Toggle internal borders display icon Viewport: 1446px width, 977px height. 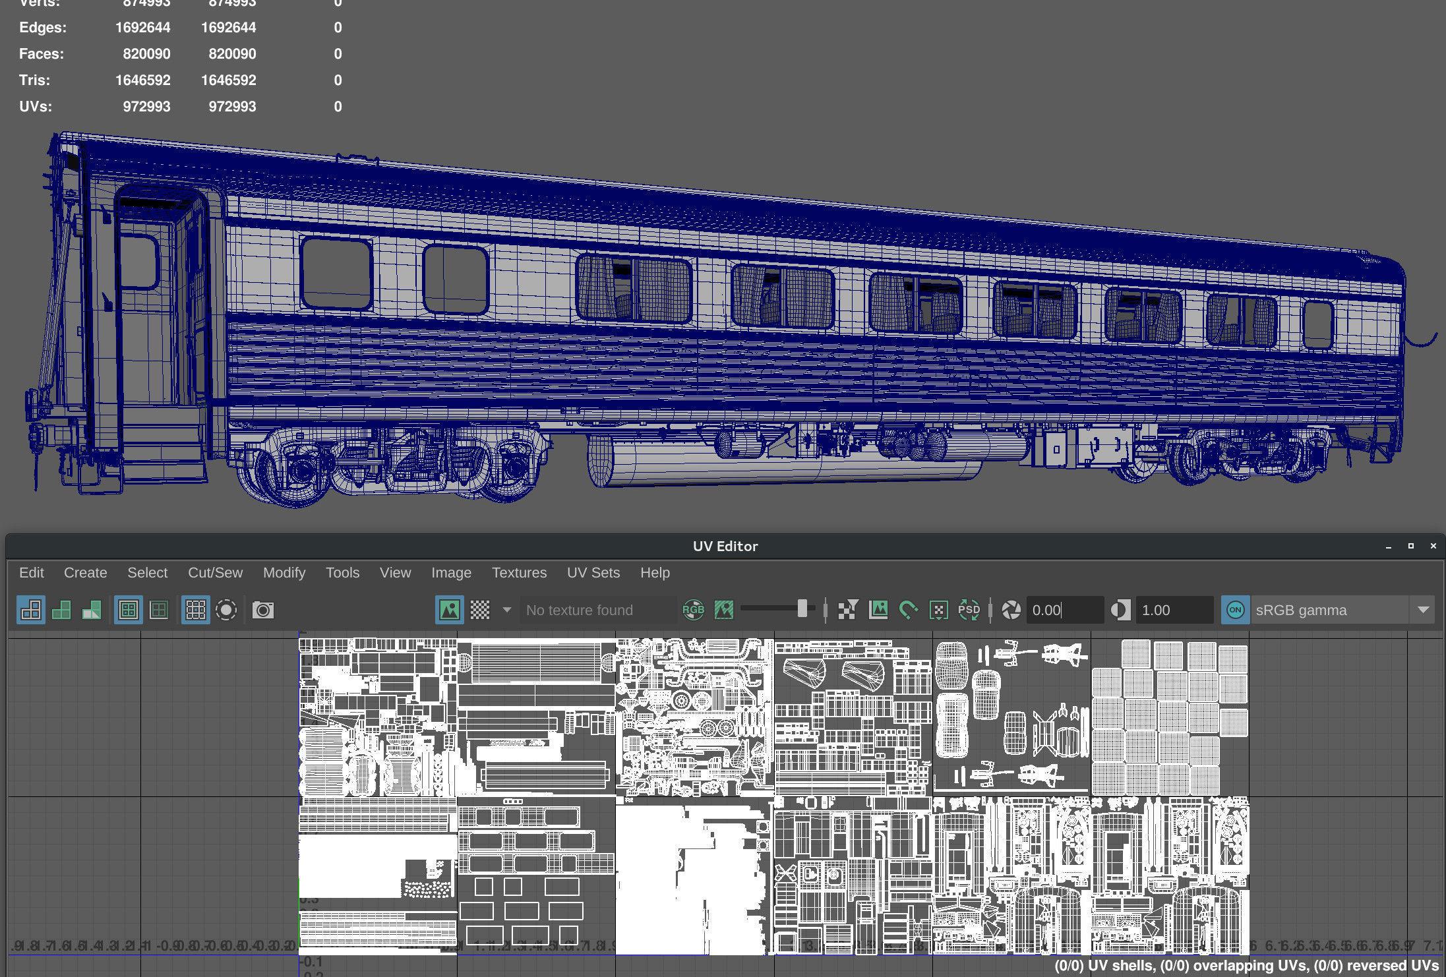click(159, 610)
